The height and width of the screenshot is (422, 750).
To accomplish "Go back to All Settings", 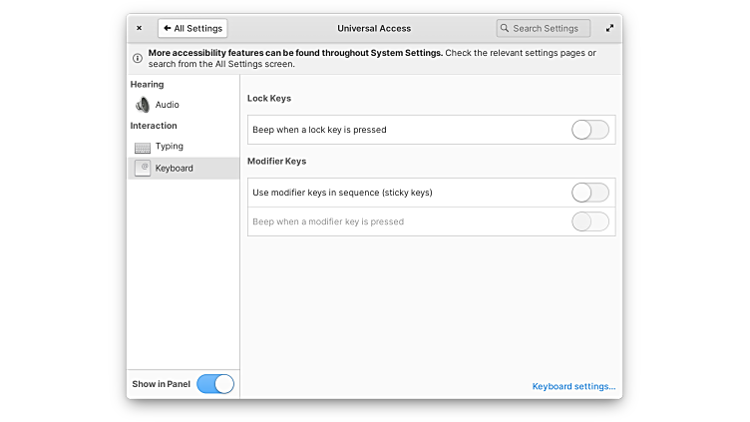I will coord(192,29).
